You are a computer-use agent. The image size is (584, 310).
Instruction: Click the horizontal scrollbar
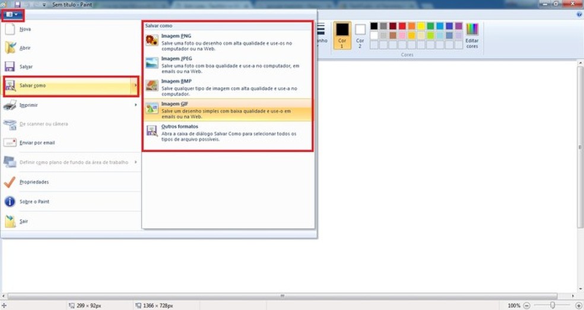(283, 296)
